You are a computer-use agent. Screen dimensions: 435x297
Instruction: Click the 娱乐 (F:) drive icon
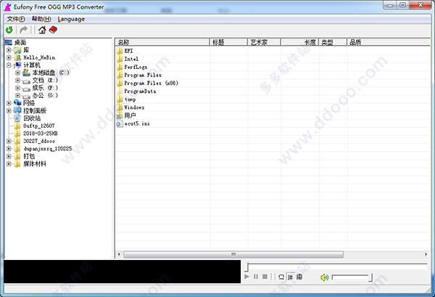click(x=26, y=89)
